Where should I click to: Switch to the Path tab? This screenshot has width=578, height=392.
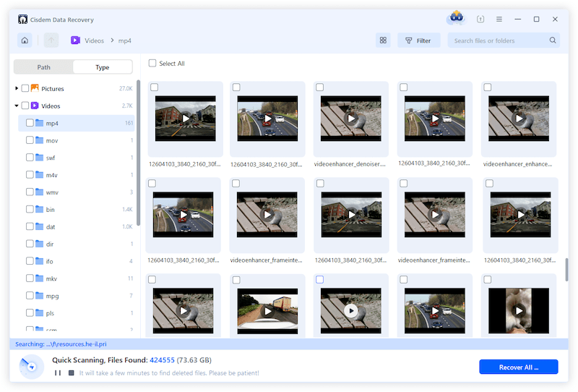pyautogui.click(x=44, y=67)
